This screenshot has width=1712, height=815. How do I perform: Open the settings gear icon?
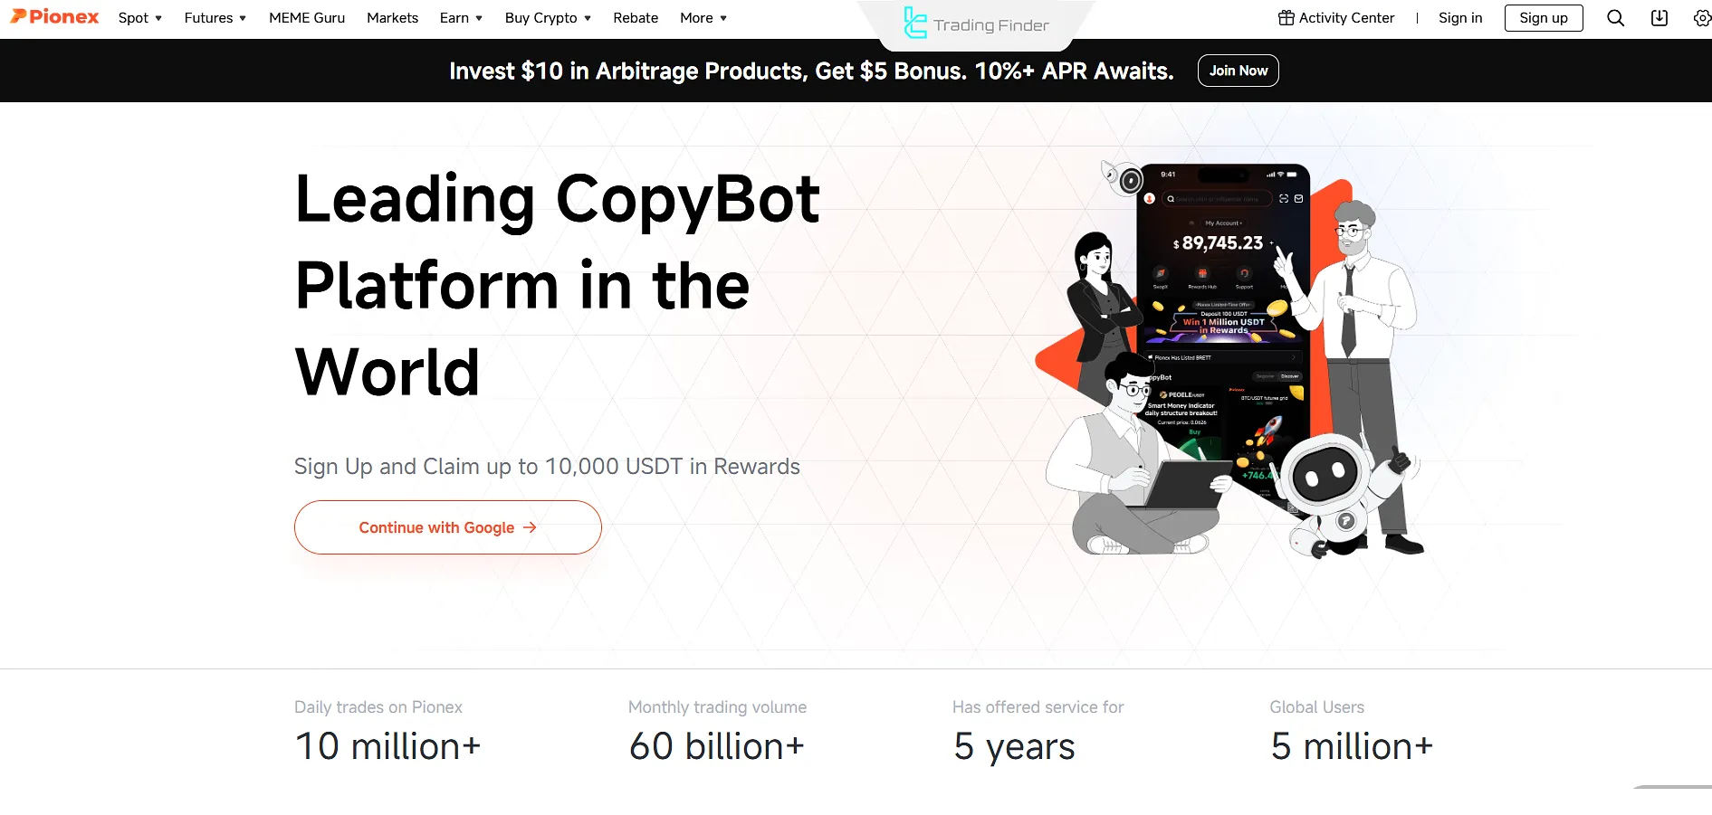click(1702, 18)
